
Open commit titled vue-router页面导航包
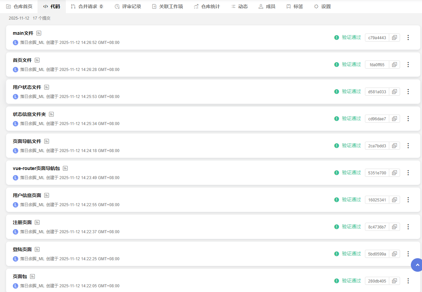[36, 168]
